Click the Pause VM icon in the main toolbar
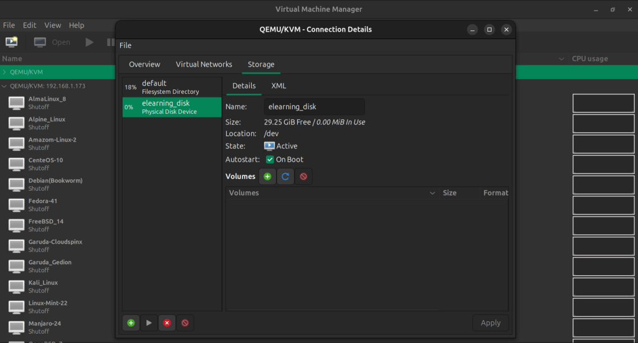 click(x=110, y=42)
